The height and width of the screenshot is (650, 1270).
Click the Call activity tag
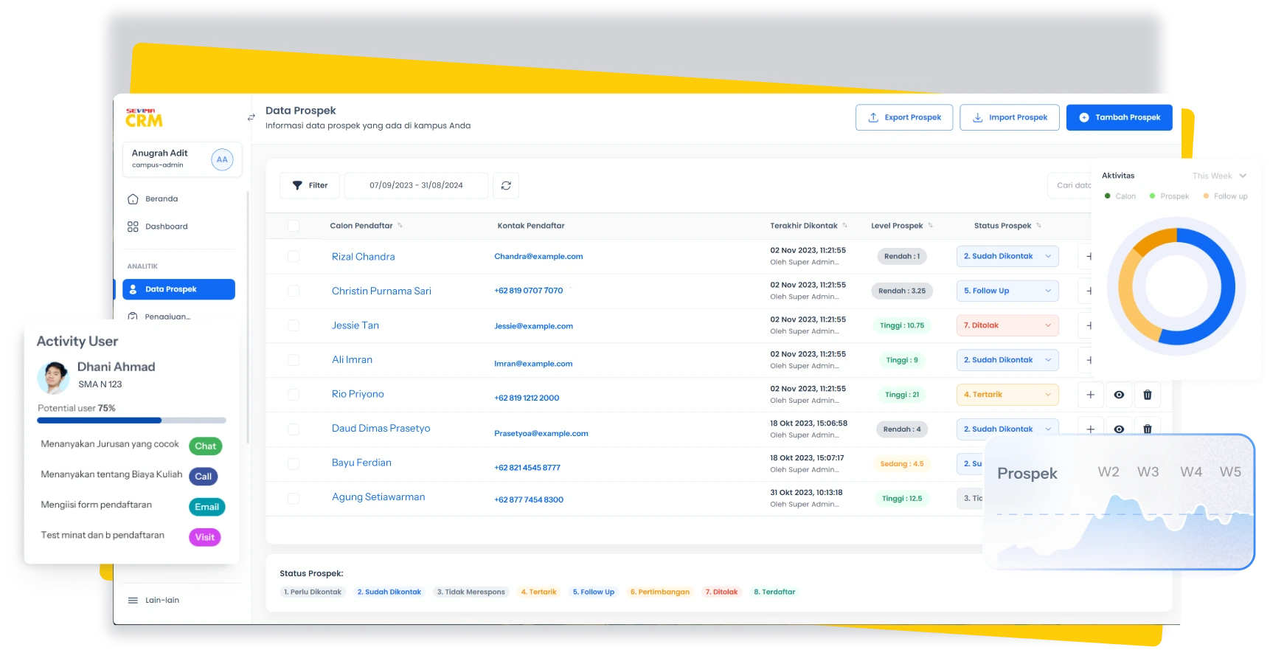point(204,477)
